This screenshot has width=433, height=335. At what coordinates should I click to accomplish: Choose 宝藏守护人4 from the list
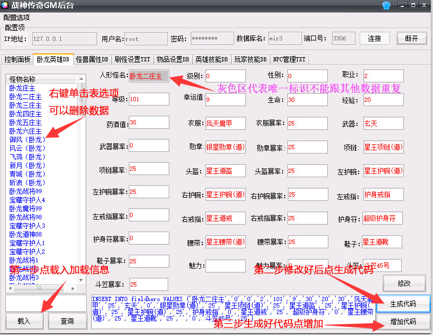click(x=27, y=200)
